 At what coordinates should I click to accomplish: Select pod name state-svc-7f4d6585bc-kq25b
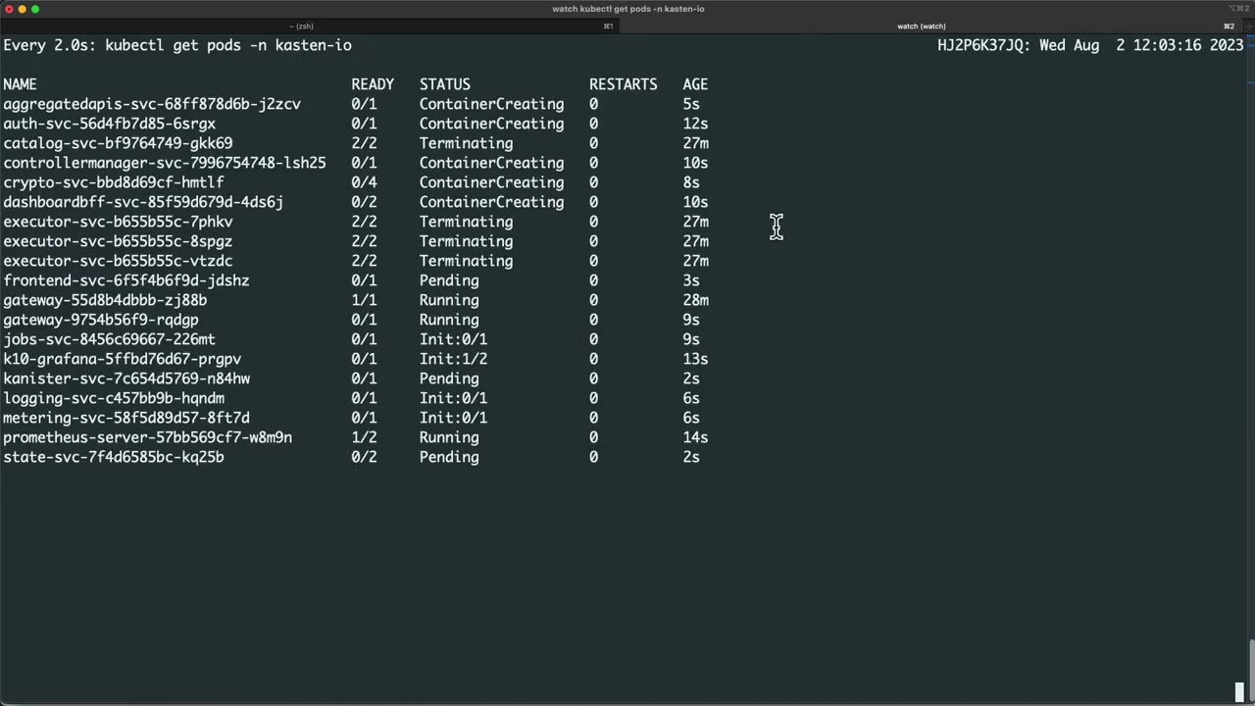point(114,457)
